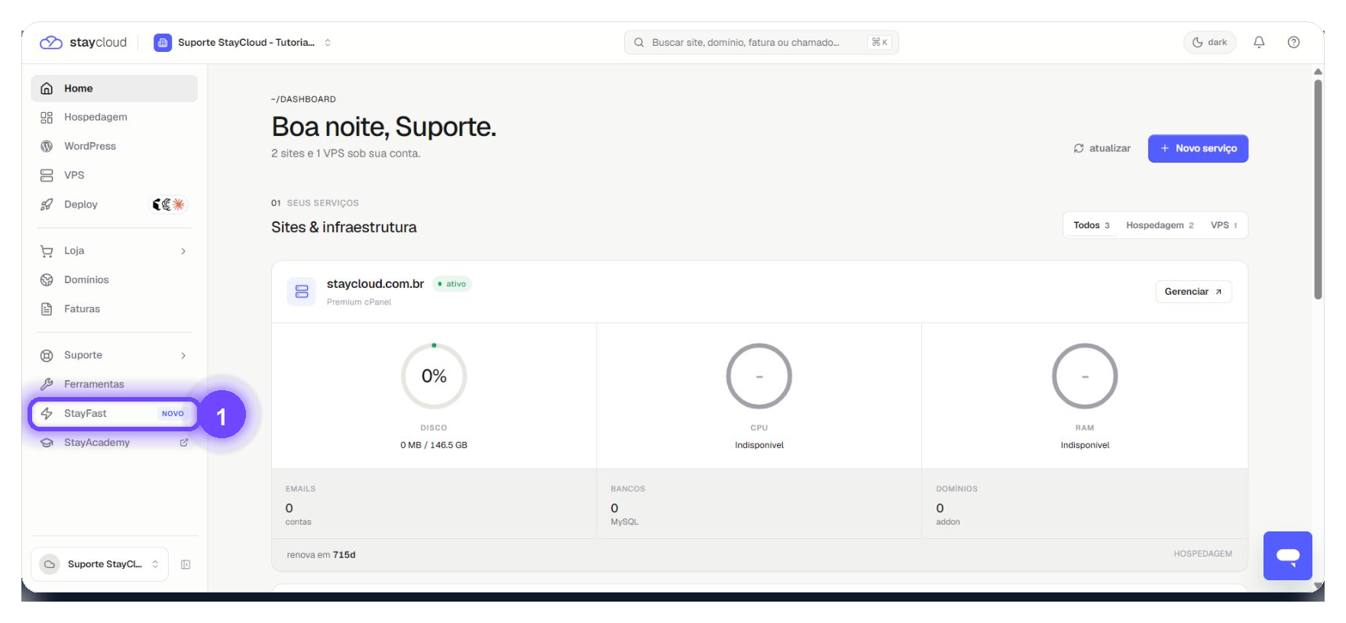Open Hospedagem in the sidebar
Screen dimensions: 1346x623
point(114,118)
